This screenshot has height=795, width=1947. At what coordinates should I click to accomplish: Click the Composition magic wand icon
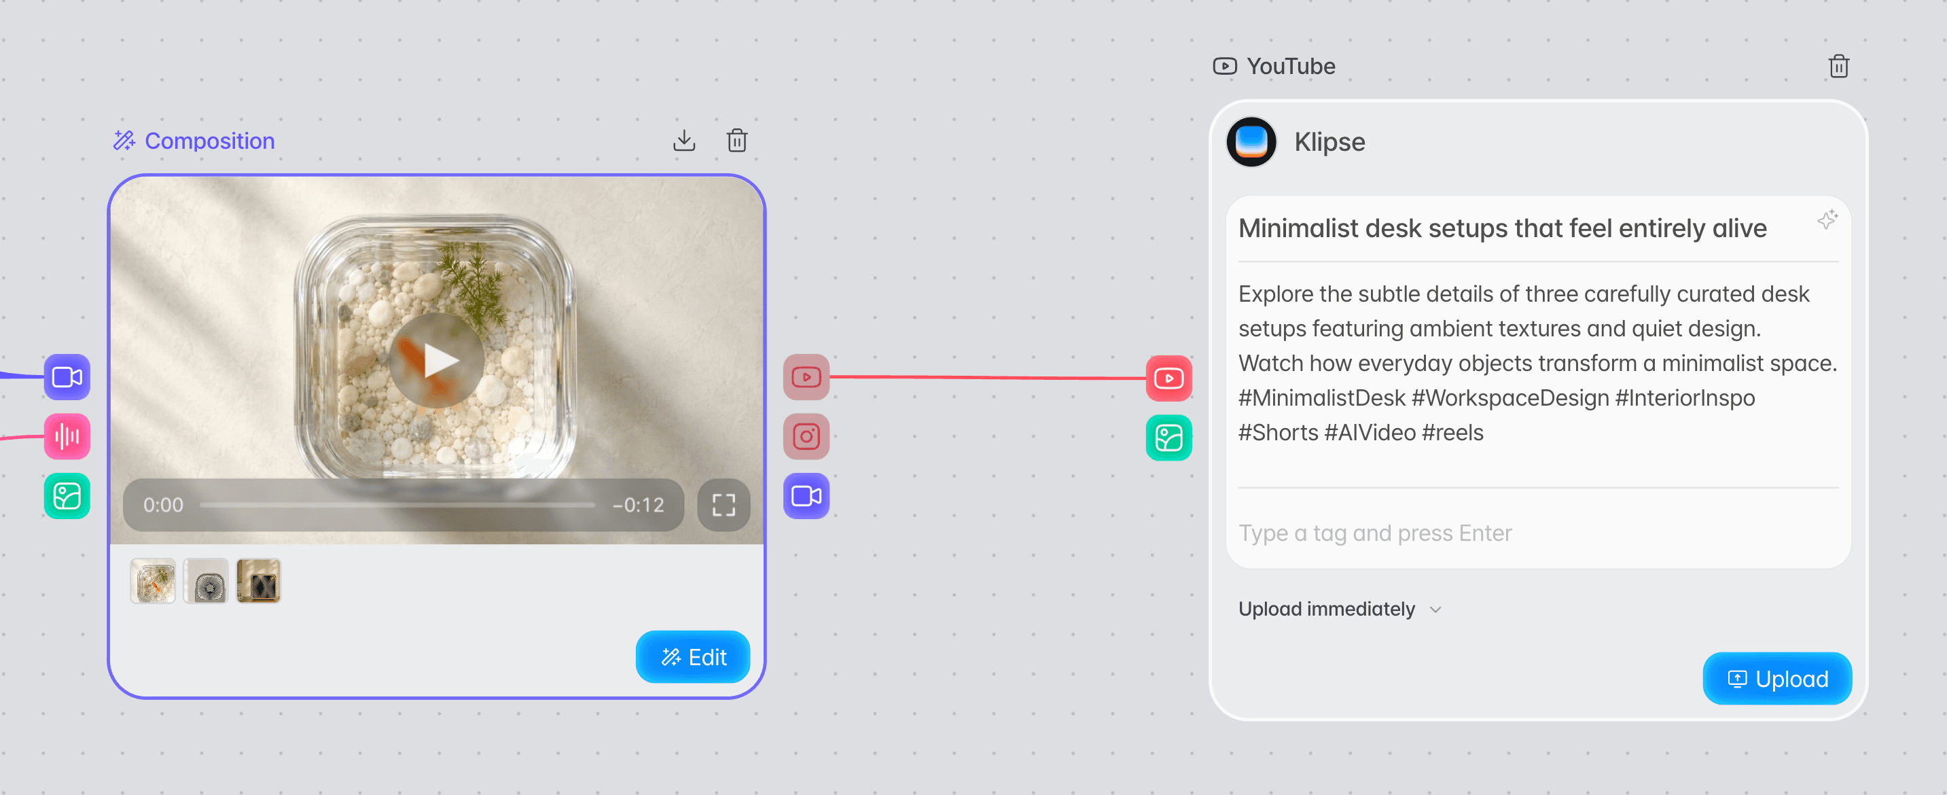[x=124, y=141]
